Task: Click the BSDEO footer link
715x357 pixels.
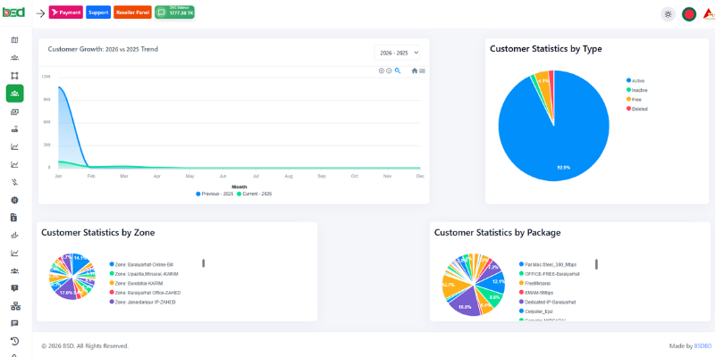Action: 702,345
